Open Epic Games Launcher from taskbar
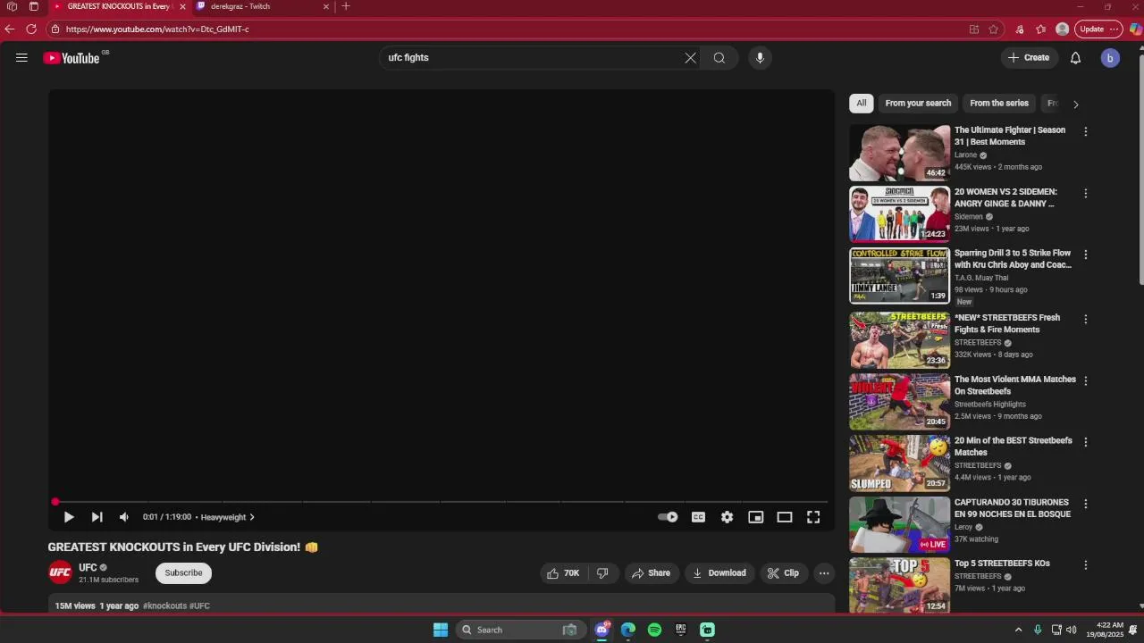 click(x=681, y=630)
